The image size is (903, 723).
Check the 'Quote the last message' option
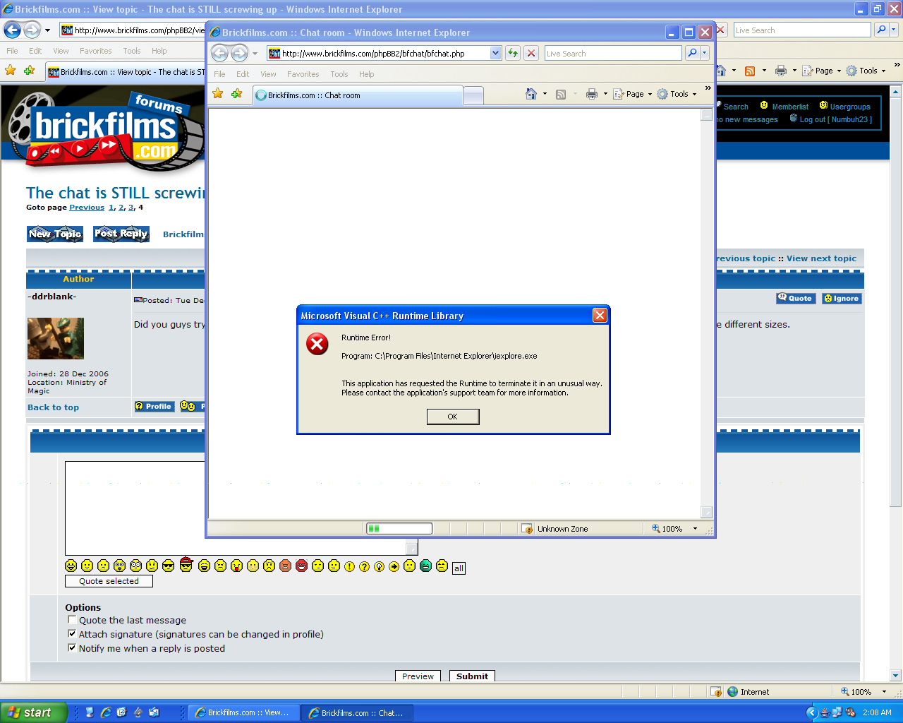click(x=72, y=620)
